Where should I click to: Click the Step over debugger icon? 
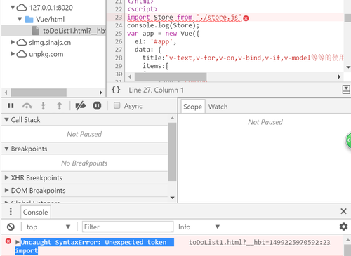[x=27, y=106]
